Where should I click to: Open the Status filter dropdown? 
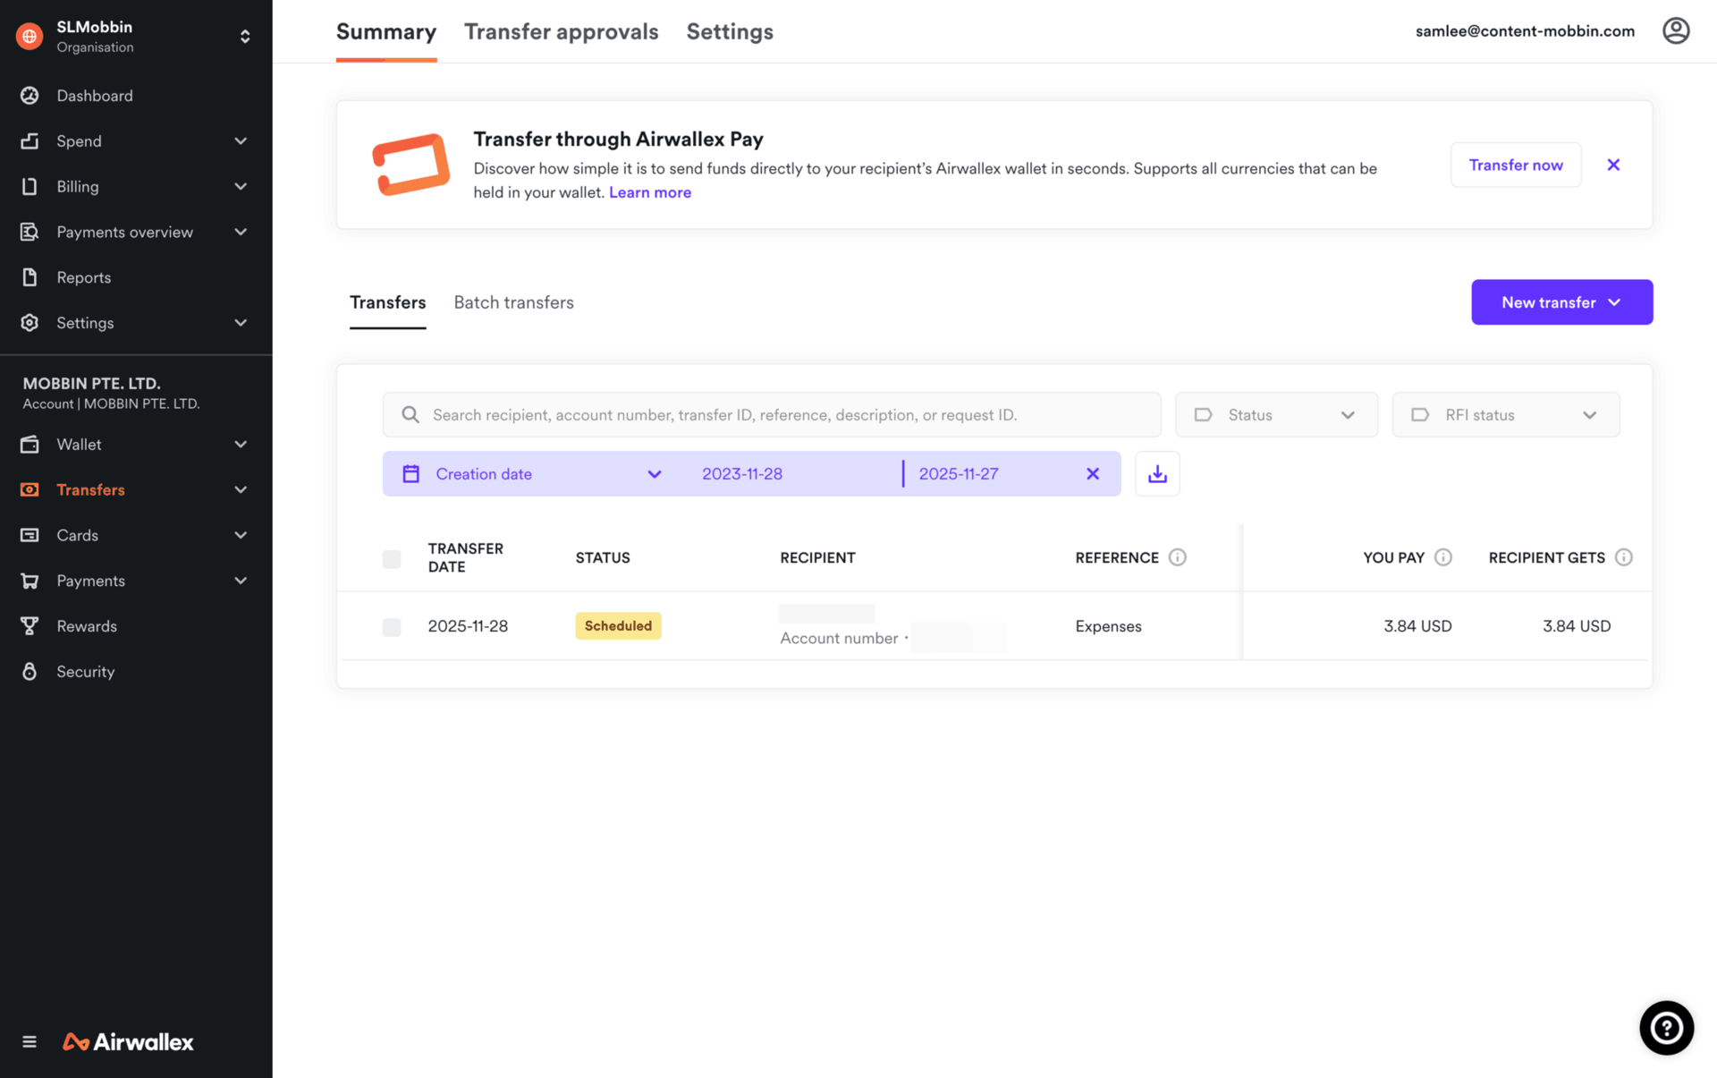(x=1276, y=415)
